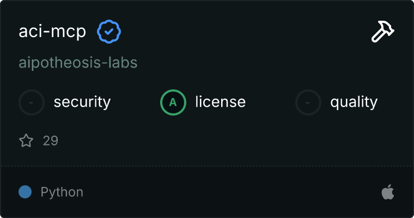
Task: Click the hammer tools icon
Action: [382, 33]
